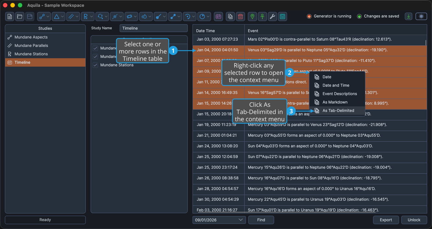The image size is (432, 229).
Task: Click the New document toolbar icon
Action: coord(10,16)
